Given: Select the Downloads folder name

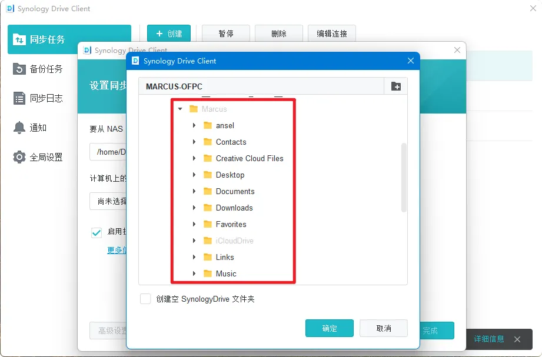Looking at the screenshot, I should pos(234,208).
